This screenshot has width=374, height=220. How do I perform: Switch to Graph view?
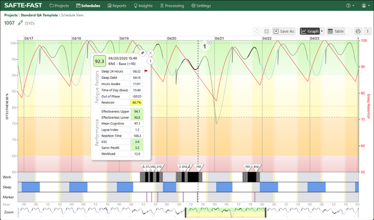310,31
